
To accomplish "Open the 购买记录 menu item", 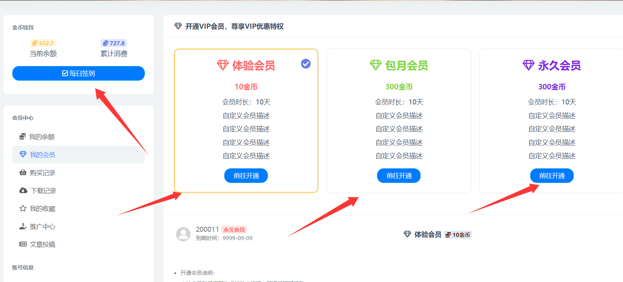I will [42, 173].
